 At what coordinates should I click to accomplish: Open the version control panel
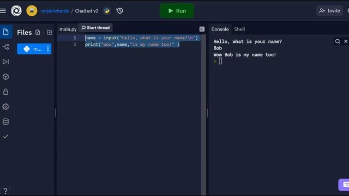6,47
